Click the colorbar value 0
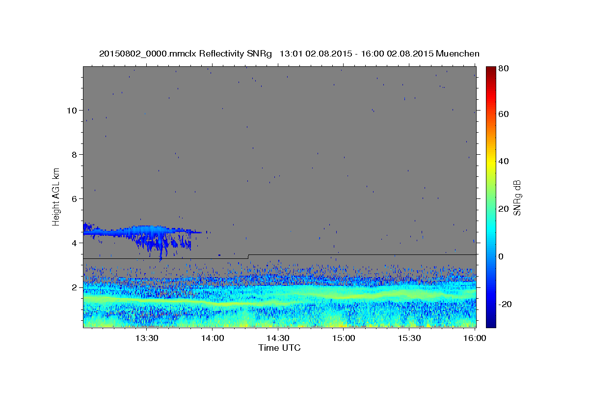This screenshot has width=589, height=393. 502,256
